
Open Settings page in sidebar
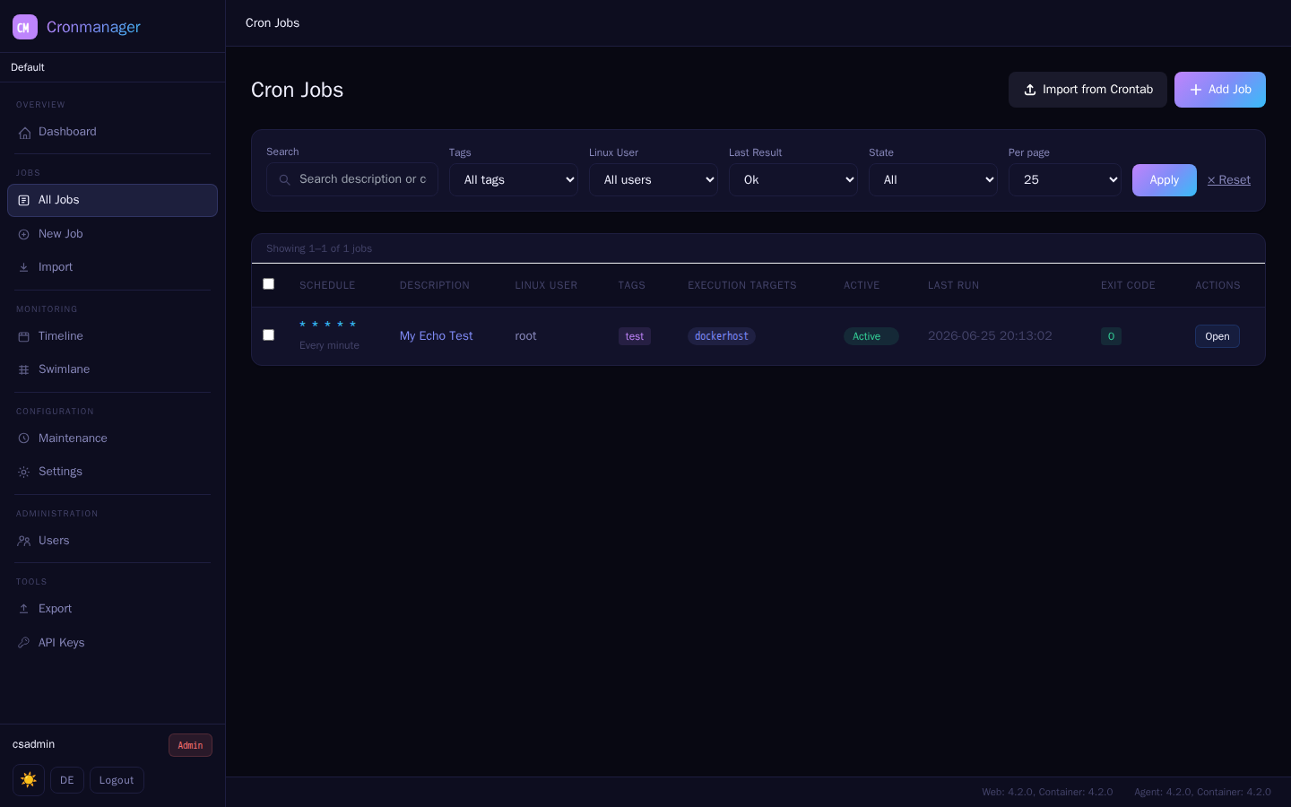[x=112, y=472]
